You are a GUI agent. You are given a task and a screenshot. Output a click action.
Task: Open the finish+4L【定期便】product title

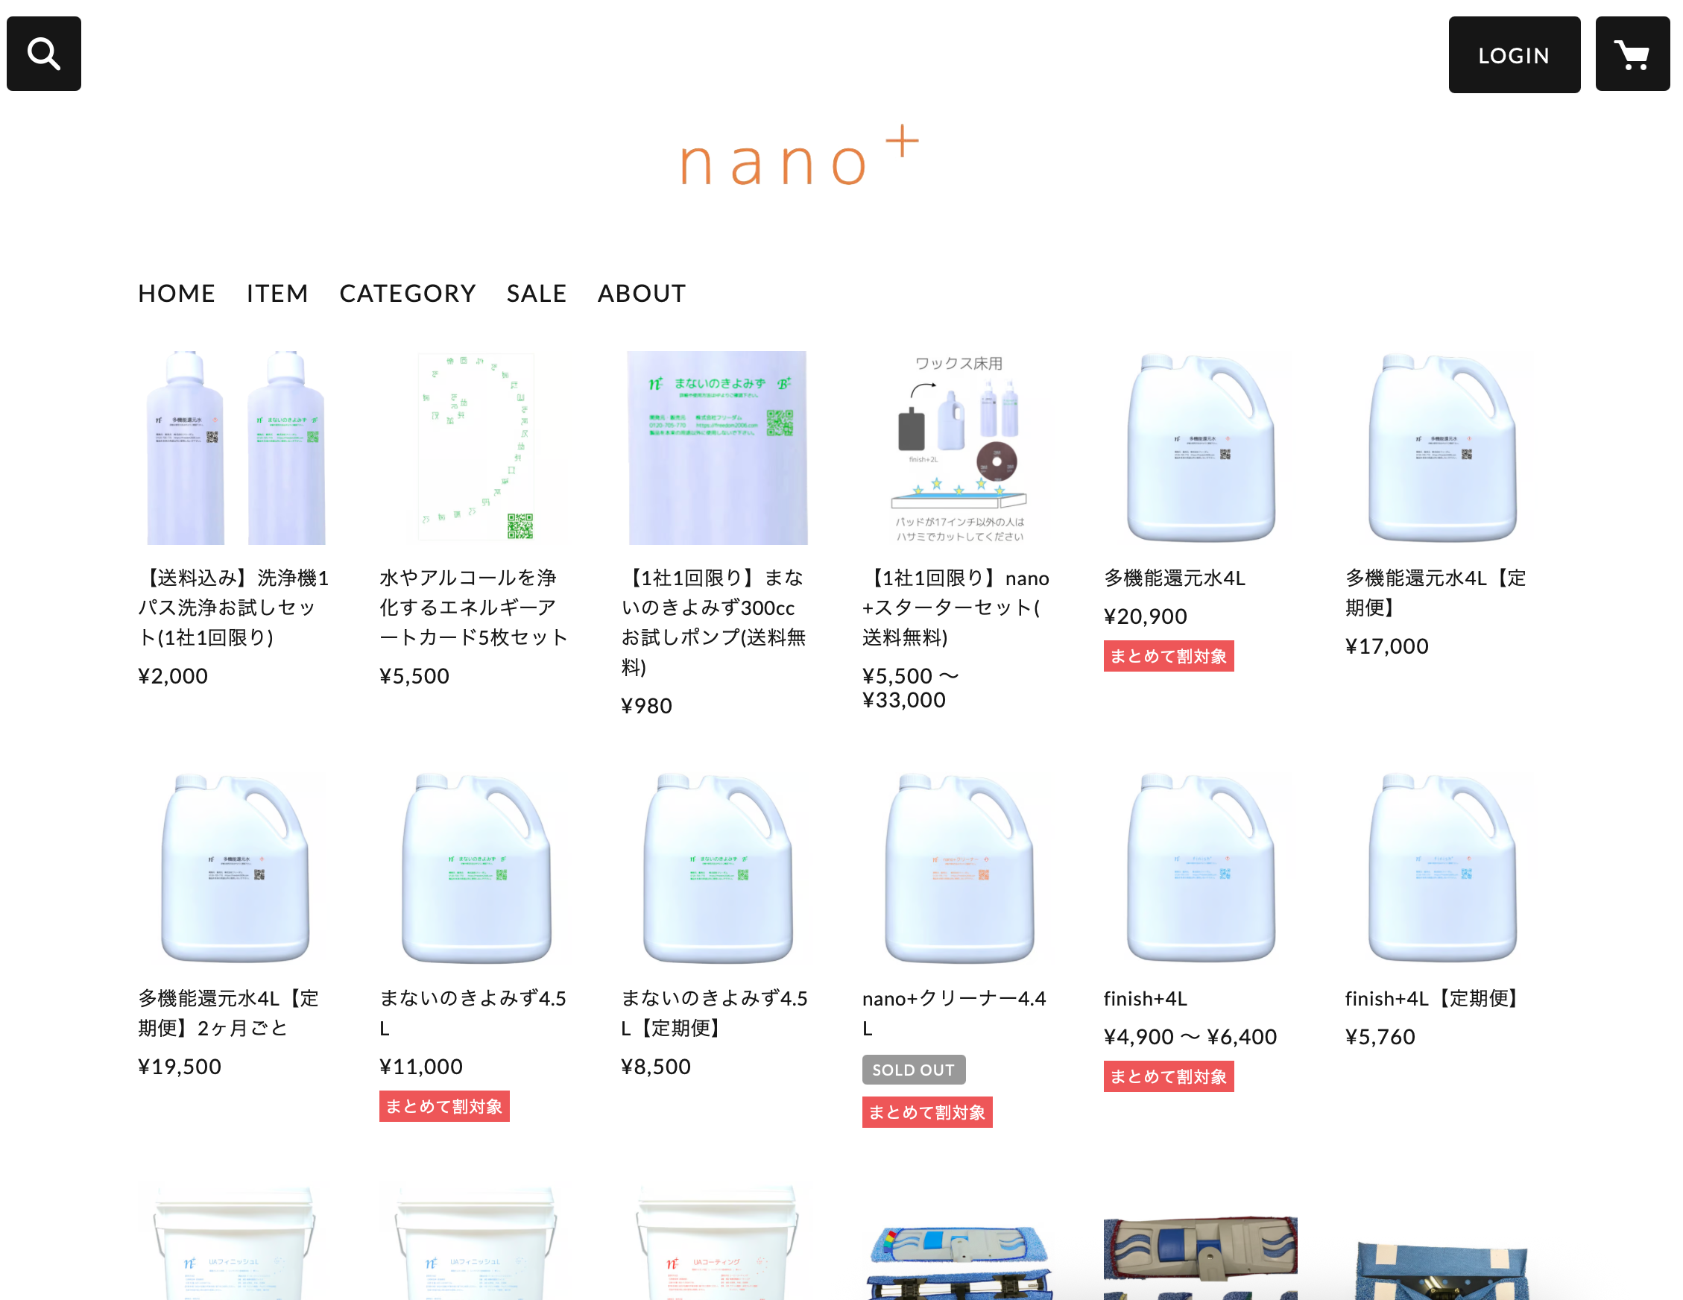(x=1435, y=998)
